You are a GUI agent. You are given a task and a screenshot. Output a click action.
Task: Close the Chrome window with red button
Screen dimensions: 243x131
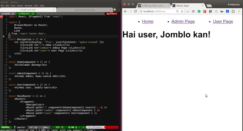click(x=124, y=5)
